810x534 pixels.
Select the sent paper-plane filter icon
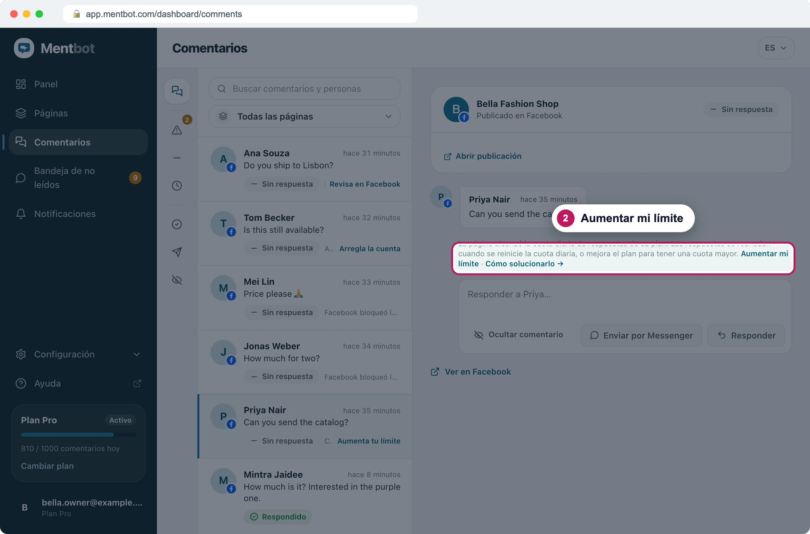coord(177,252)
